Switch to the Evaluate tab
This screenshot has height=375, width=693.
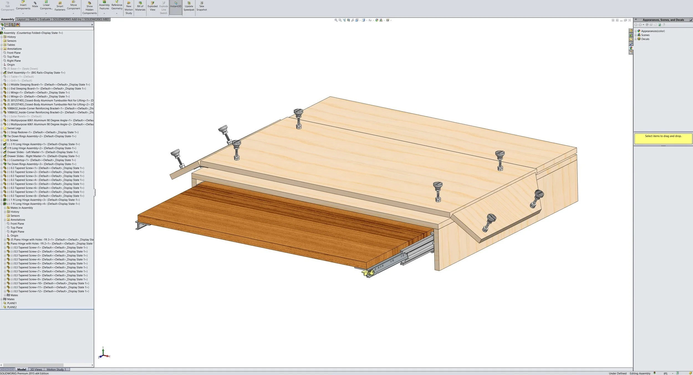[x=45, y=19]
